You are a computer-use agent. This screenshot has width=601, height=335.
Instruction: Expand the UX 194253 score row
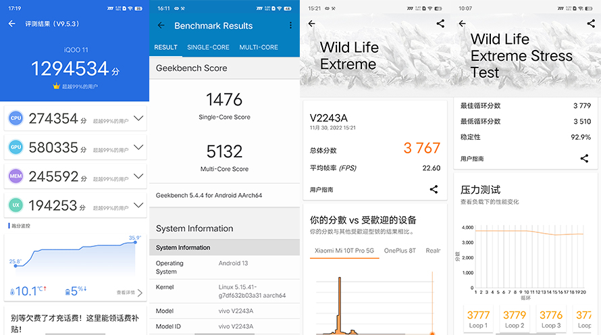point(138,205)
